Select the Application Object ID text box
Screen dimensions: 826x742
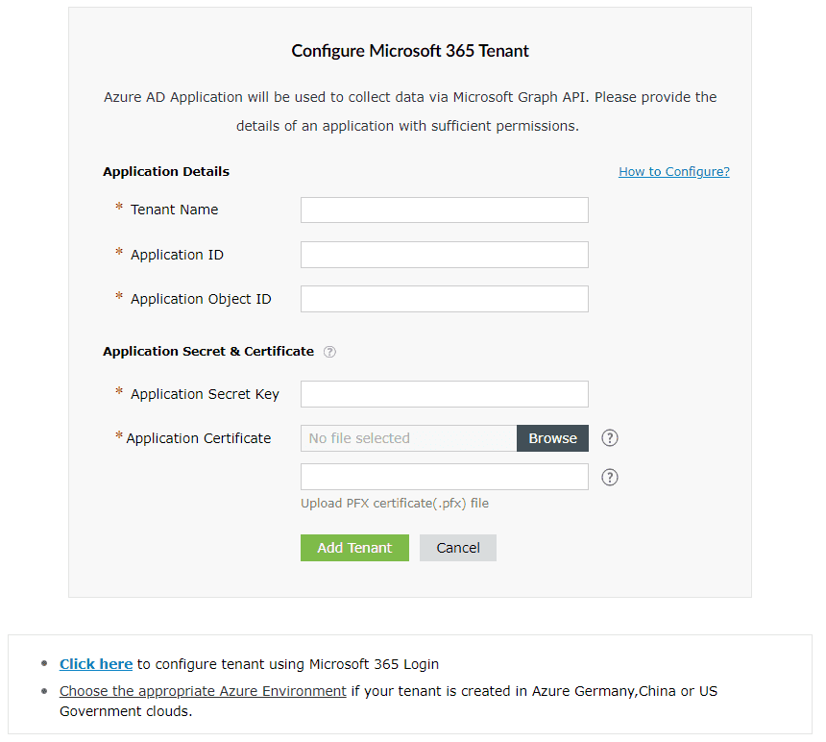444,299
